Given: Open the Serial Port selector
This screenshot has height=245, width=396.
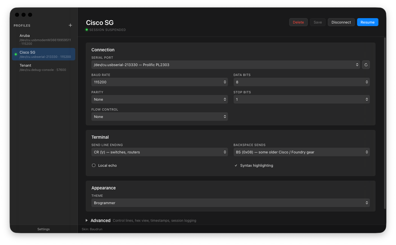Looking at the screenshot, I should click(226, 65).
